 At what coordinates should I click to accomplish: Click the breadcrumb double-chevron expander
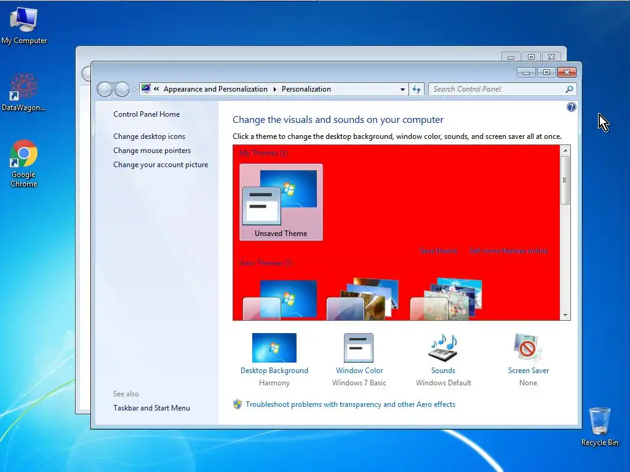click(x=156, y=89)
